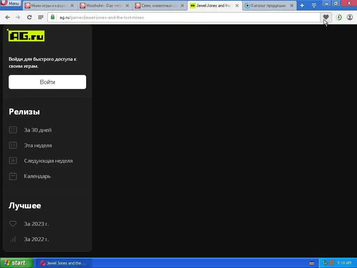Click the green security padlock icon
The height and width of the screenshot is (268, 357).
(53, 17)
